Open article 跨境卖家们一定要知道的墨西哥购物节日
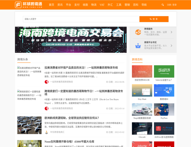The width and height of the screenshot is (191, 147). click(84, 93)
